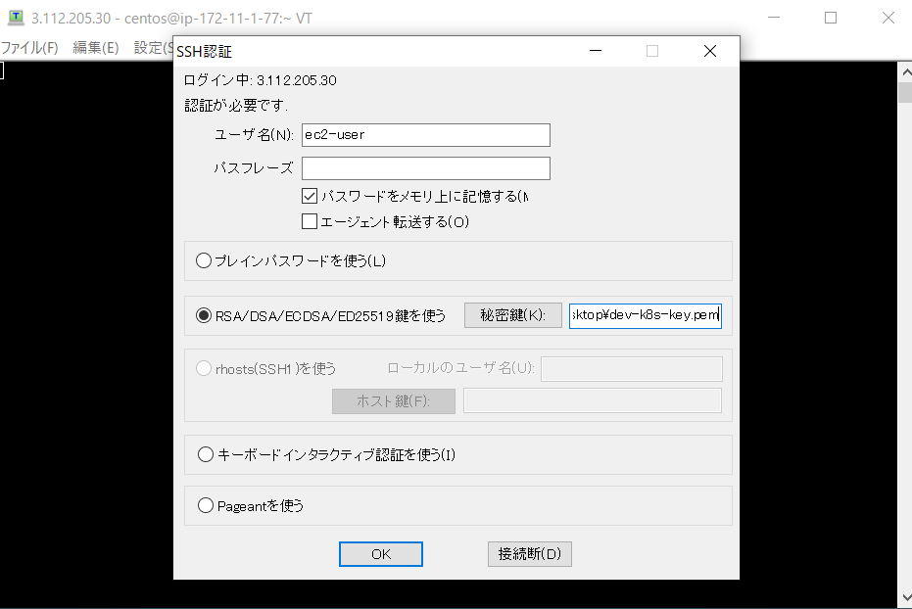The image size is (912, 609).
Task: Select プレインパスワードを使う radio option
Action: pyautogui.click(x=204, y=261)
